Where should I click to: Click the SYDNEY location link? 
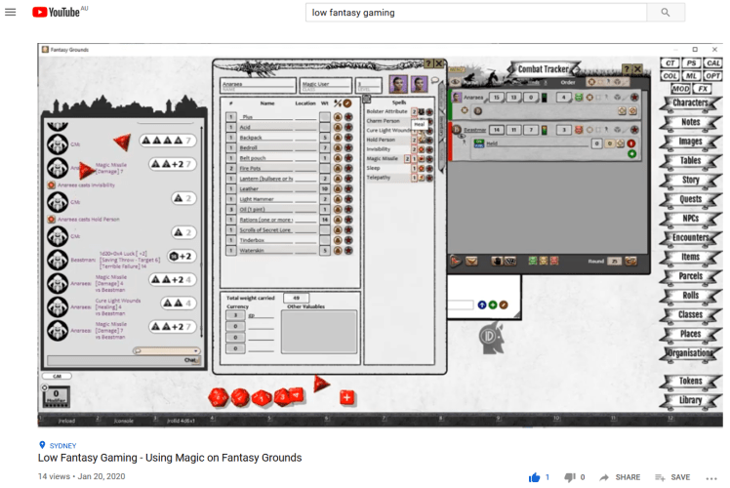click(62, 445)
